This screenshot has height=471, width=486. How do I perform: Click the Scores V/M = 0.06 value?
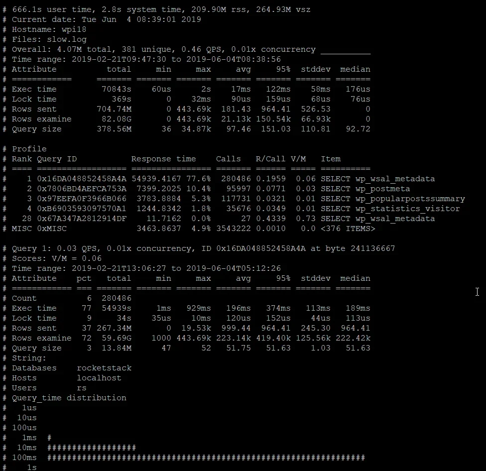[77, 258]
